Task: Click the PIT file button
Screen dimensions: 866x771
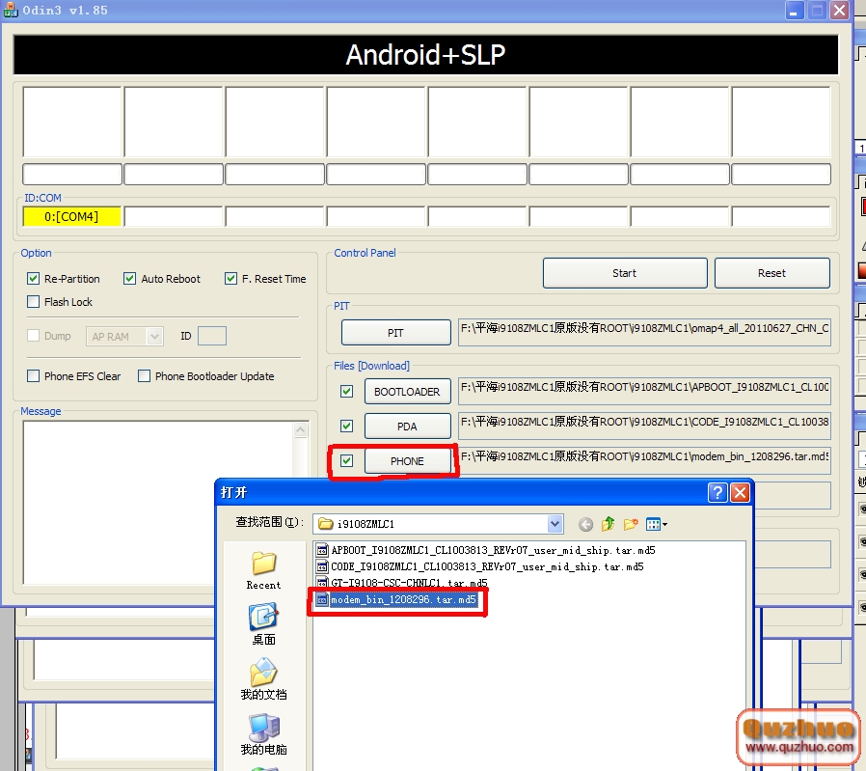Action: click(396, 333)
